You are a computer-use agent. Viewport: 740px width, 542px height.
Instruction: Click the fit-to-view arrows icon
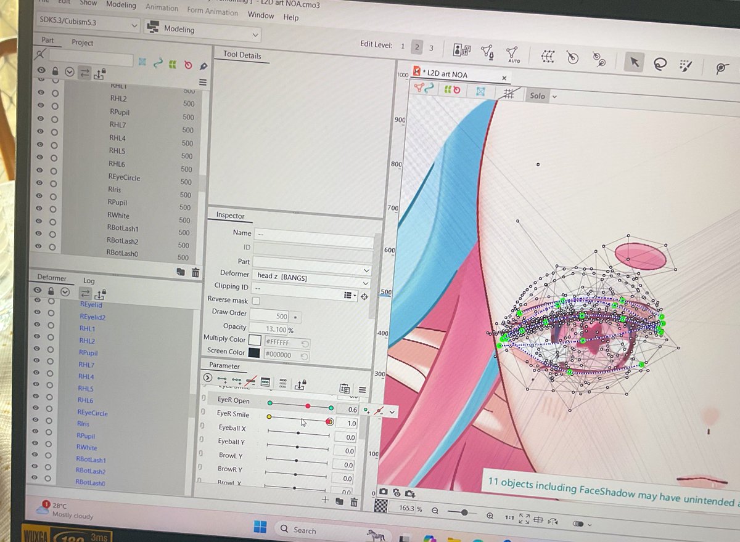[524, 519]
